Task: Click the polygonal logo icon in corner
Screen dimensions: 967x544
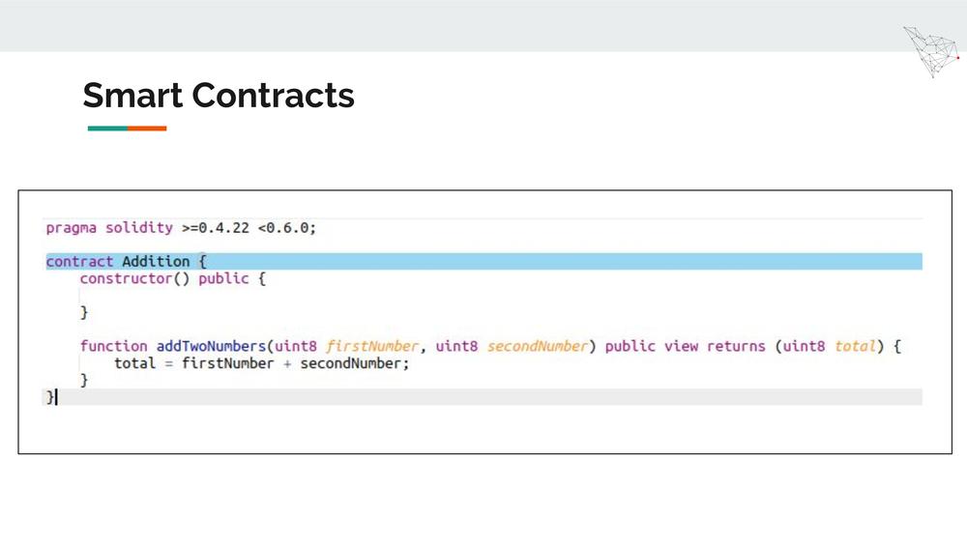Action: pyautogui.click(x=931, y=52)
